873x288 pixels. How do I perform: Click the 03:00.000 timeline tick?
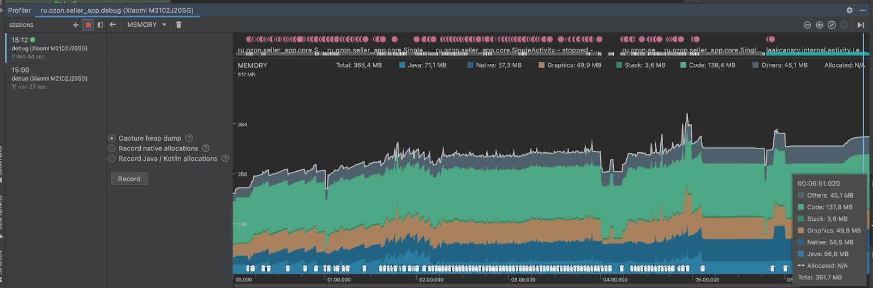click(x=523, y=280)
